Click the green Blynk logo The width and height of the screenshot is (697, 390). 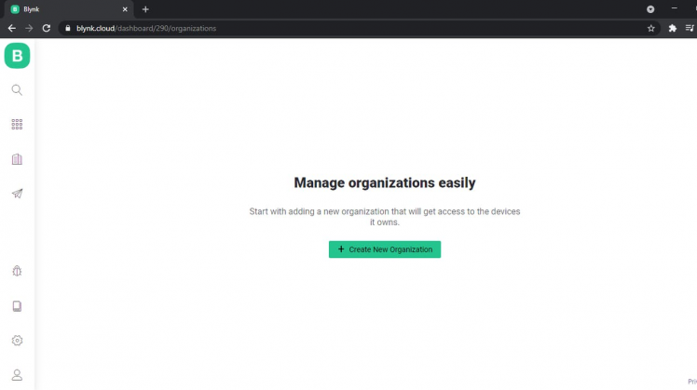(17, 56)
